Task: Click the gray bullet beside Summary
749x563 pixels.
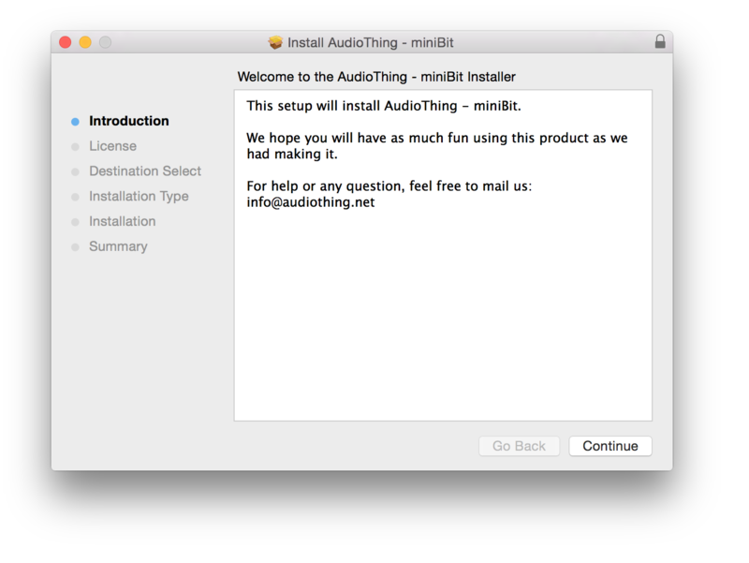Action: point(75,247)
